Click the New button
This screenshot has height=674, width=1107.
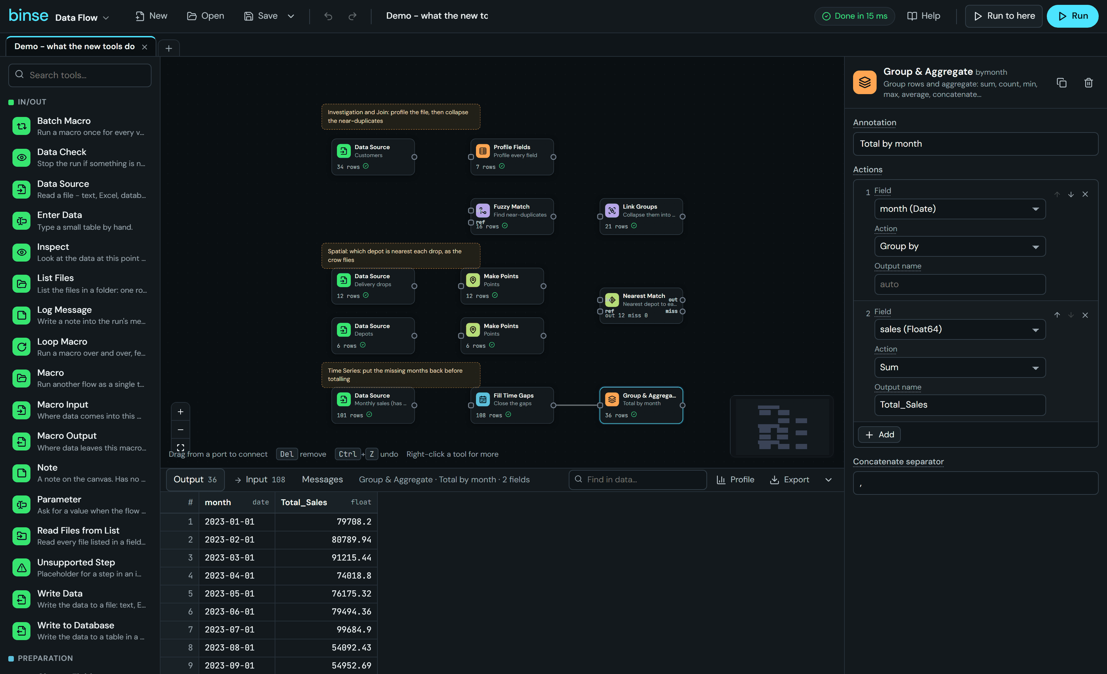pyautogui.click(x=152, y=16)
